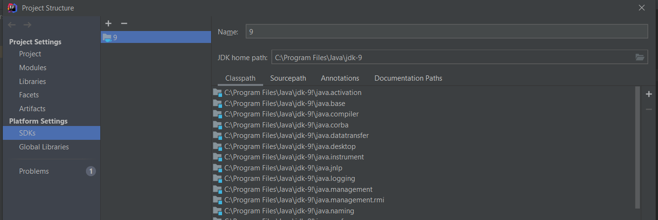This screenshot has height=220, width=658.
Task: Open Modules settings page
Action: tap(32, 68)
